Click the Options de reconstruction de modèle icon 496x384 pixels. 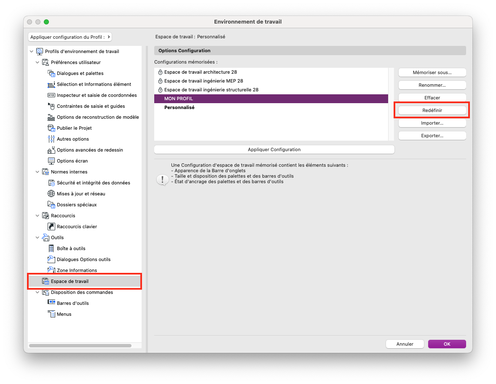point(51,117)
